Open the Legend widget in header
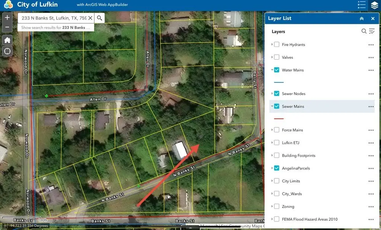 tap(361, 5)
